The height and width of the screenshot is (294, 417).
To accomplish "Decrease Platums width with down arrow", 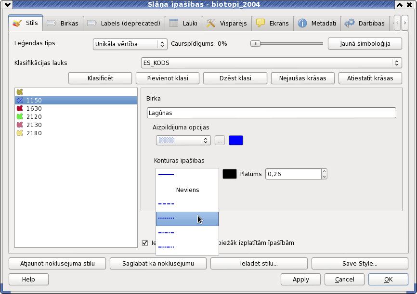I will click(324, 177).
